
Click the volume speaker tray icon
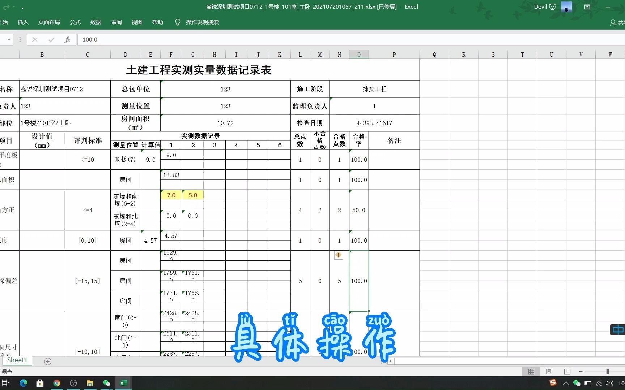pyautogui.click(x=609, y=383)
